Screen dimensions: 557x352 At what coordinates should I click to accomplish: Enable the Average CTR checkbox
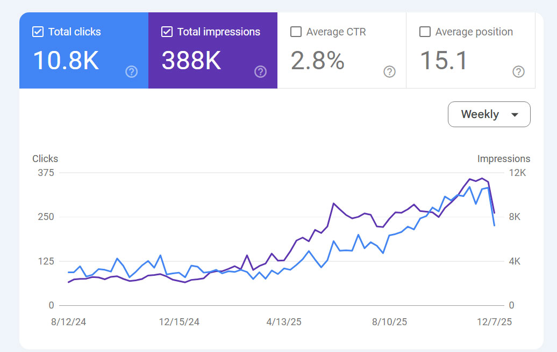coord(296,32)
